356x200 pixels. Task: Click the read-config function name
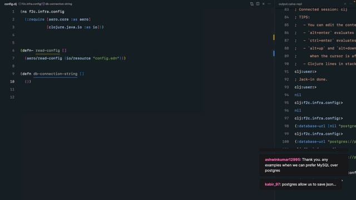tap(48, 51)
